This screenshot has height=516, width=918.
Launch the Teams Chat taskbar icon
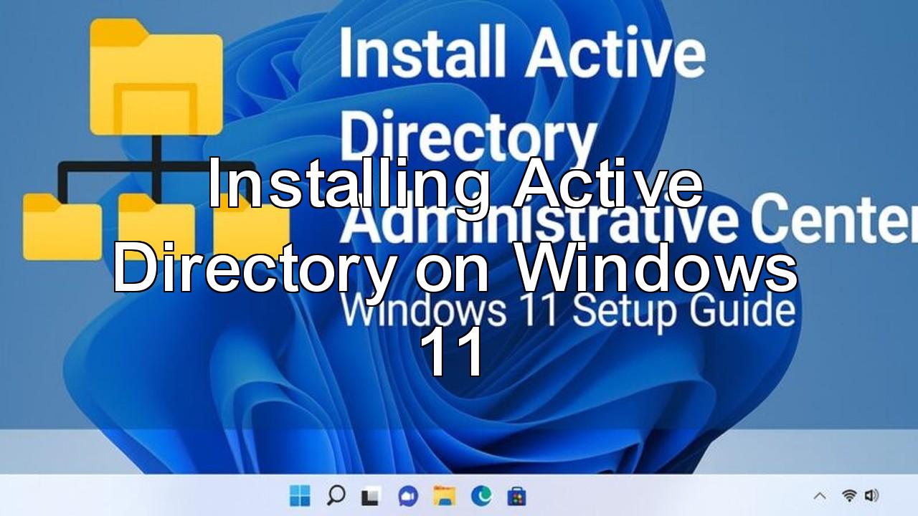pyautogui.click(x=408, y=496)
